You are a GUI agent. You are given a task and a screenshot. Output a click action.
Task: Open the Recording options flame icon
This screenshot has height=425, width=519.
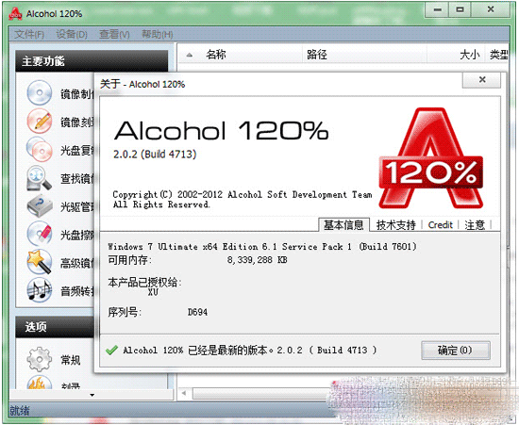pos(39,383)
